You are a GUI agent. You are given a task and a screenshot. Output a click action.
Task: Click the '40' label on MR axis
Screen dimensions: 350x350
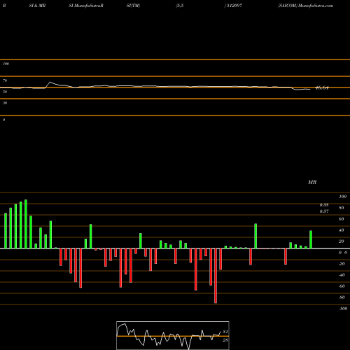pos(342,230)
